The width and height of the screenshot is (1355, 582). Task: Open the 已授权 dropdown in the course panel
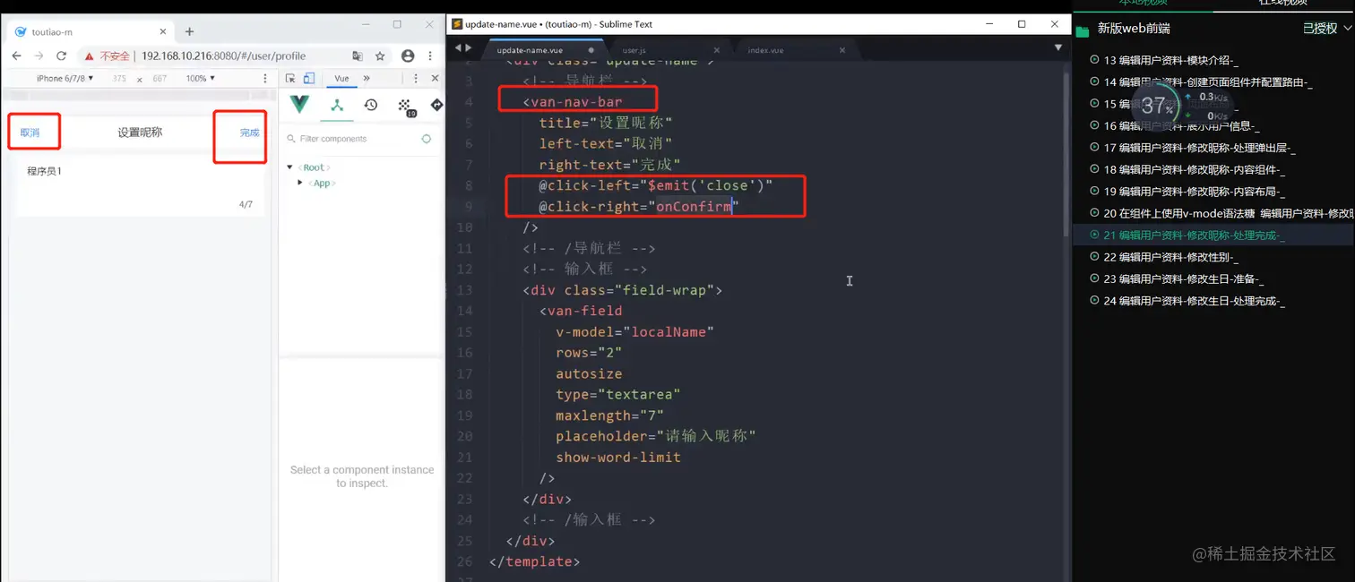1327,29
